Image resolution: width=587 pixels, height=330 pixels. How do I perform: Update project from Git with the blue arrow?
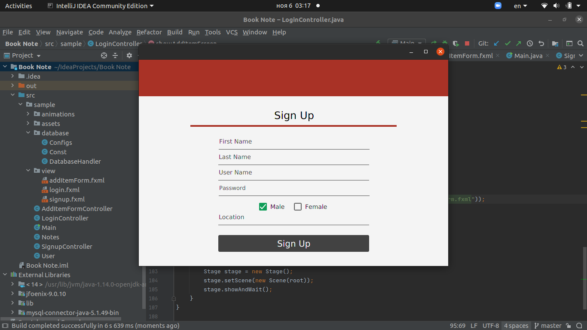pos(496,43)
